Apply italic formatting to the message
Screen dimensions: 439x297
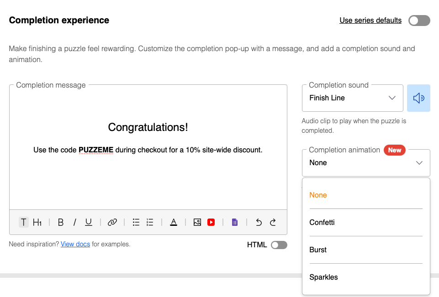(x=74, y=222)
